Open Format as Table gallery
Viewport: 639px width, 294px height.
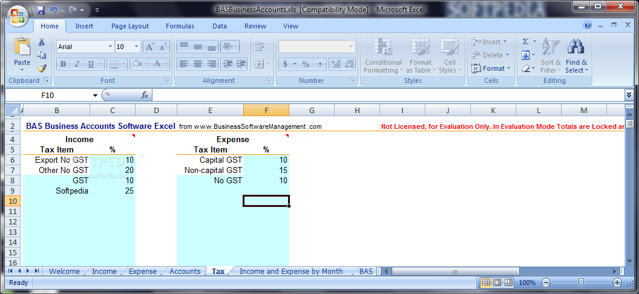pos(421,56)
